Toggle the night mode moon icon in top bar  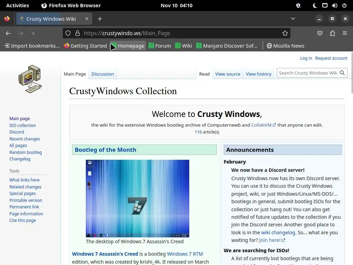[x=315, y=6]
